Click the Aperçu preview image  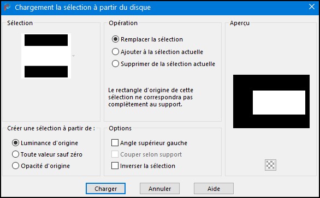pyautogui.click(x=271, y=101)
